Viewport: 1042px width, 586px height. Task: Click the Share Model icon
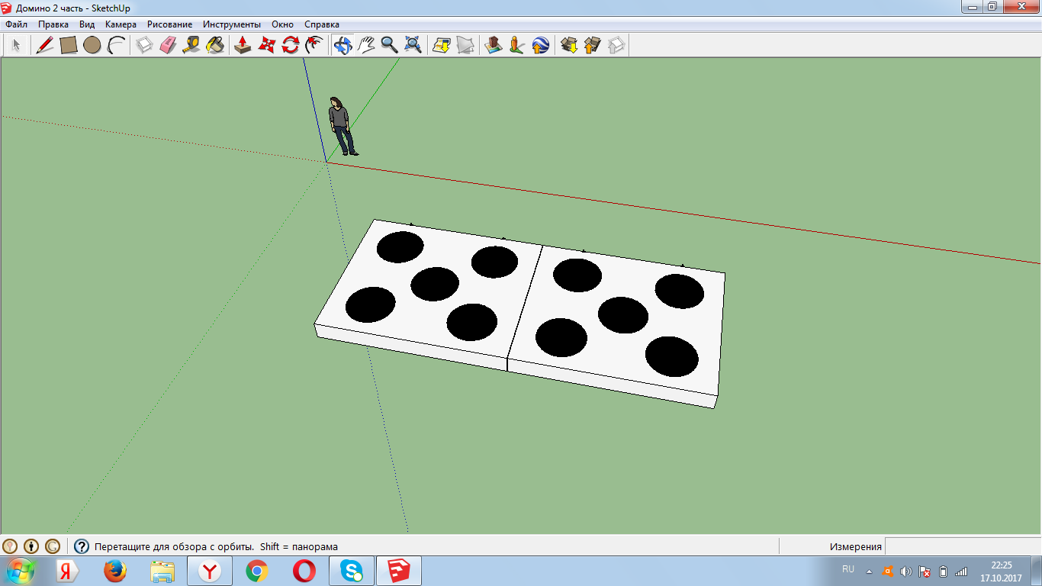593,46
